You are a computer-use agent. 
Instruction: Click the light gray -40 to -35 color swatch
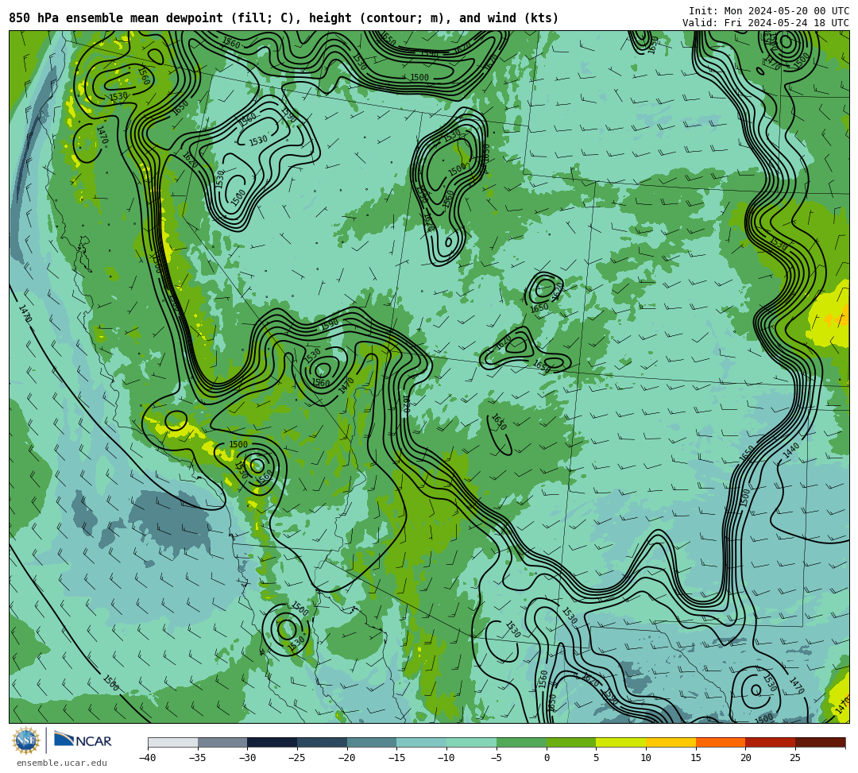pos(173,742)
